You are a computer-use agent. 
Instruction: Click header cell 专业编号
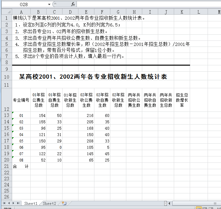pos(21,100)
